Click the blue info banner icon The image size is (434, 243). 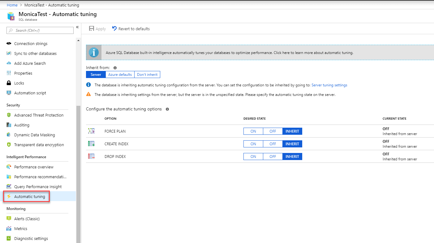[x=94, y=52]
